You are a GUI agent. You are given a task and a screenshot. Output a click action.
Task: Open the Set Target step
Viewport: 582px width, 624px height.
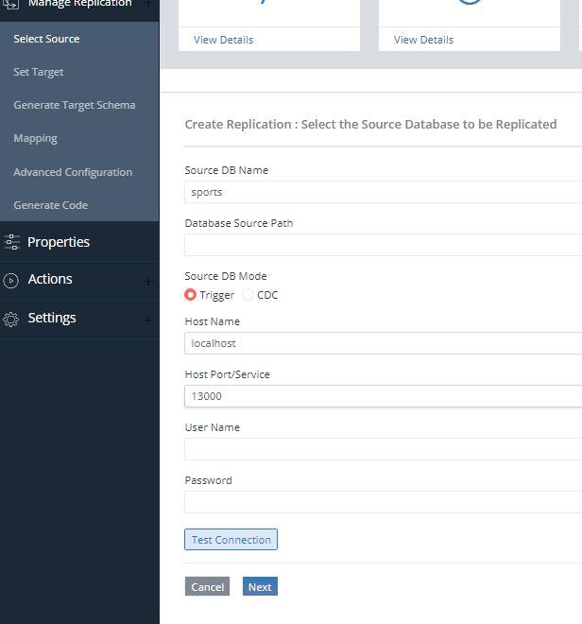click(38, 72)
